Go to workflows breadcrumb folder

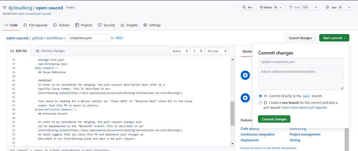pos(55,38)
